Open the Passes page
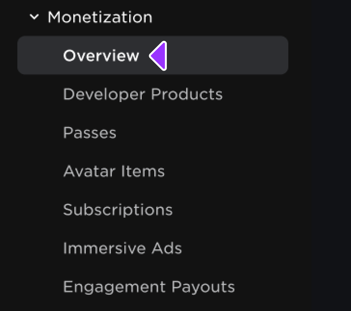This screenshot has width=351, height=311. coord(90,133)
